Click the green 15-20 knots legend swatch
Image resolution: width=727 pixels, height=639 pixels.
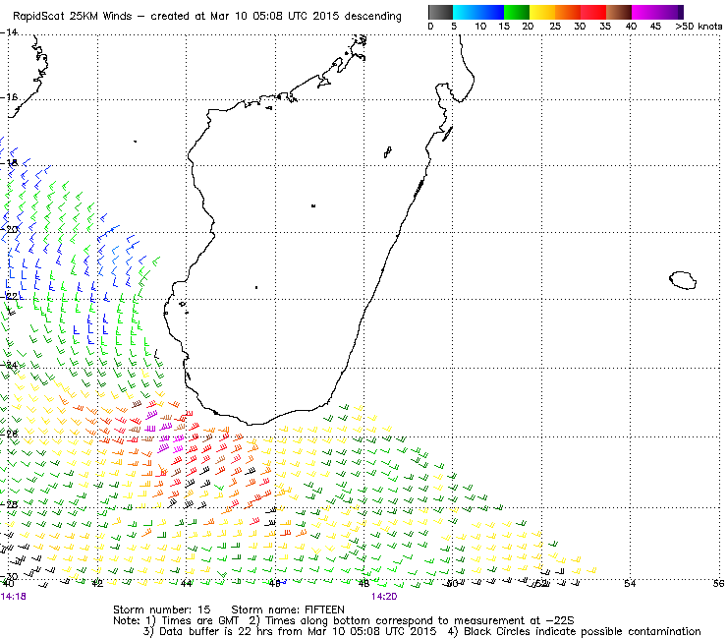click(517, 12)
